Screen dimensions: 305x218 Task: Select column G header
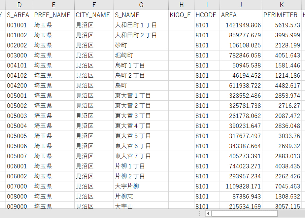pos(141,5)
